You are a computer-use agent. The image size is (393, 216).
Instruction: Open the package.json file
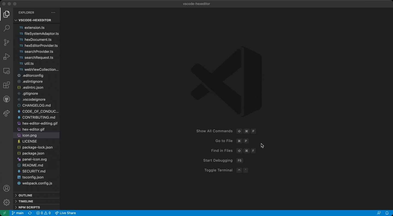[33, 153]
